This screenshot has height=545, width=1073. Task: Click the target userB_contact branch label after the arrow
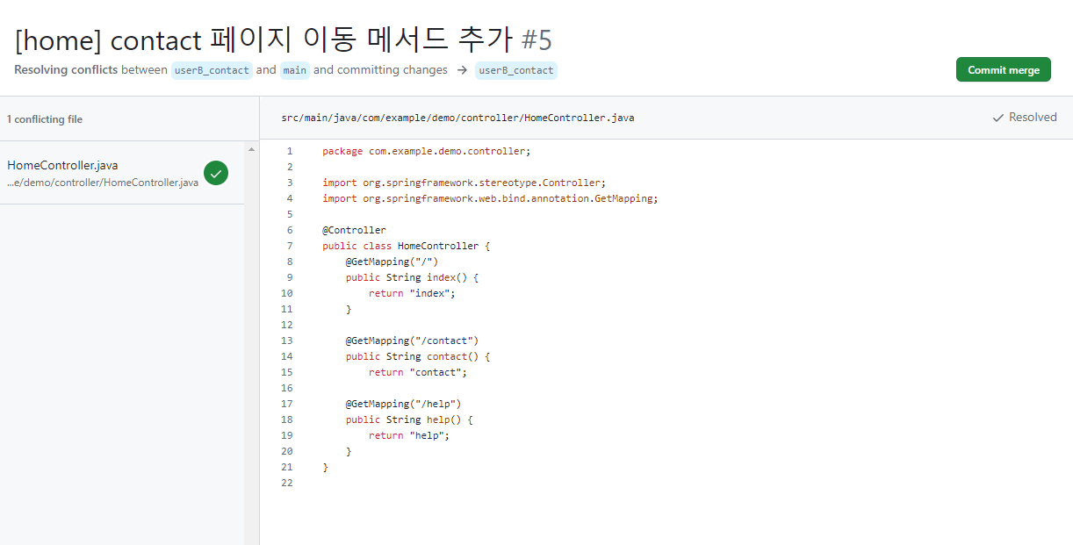(x=516, y=70)
